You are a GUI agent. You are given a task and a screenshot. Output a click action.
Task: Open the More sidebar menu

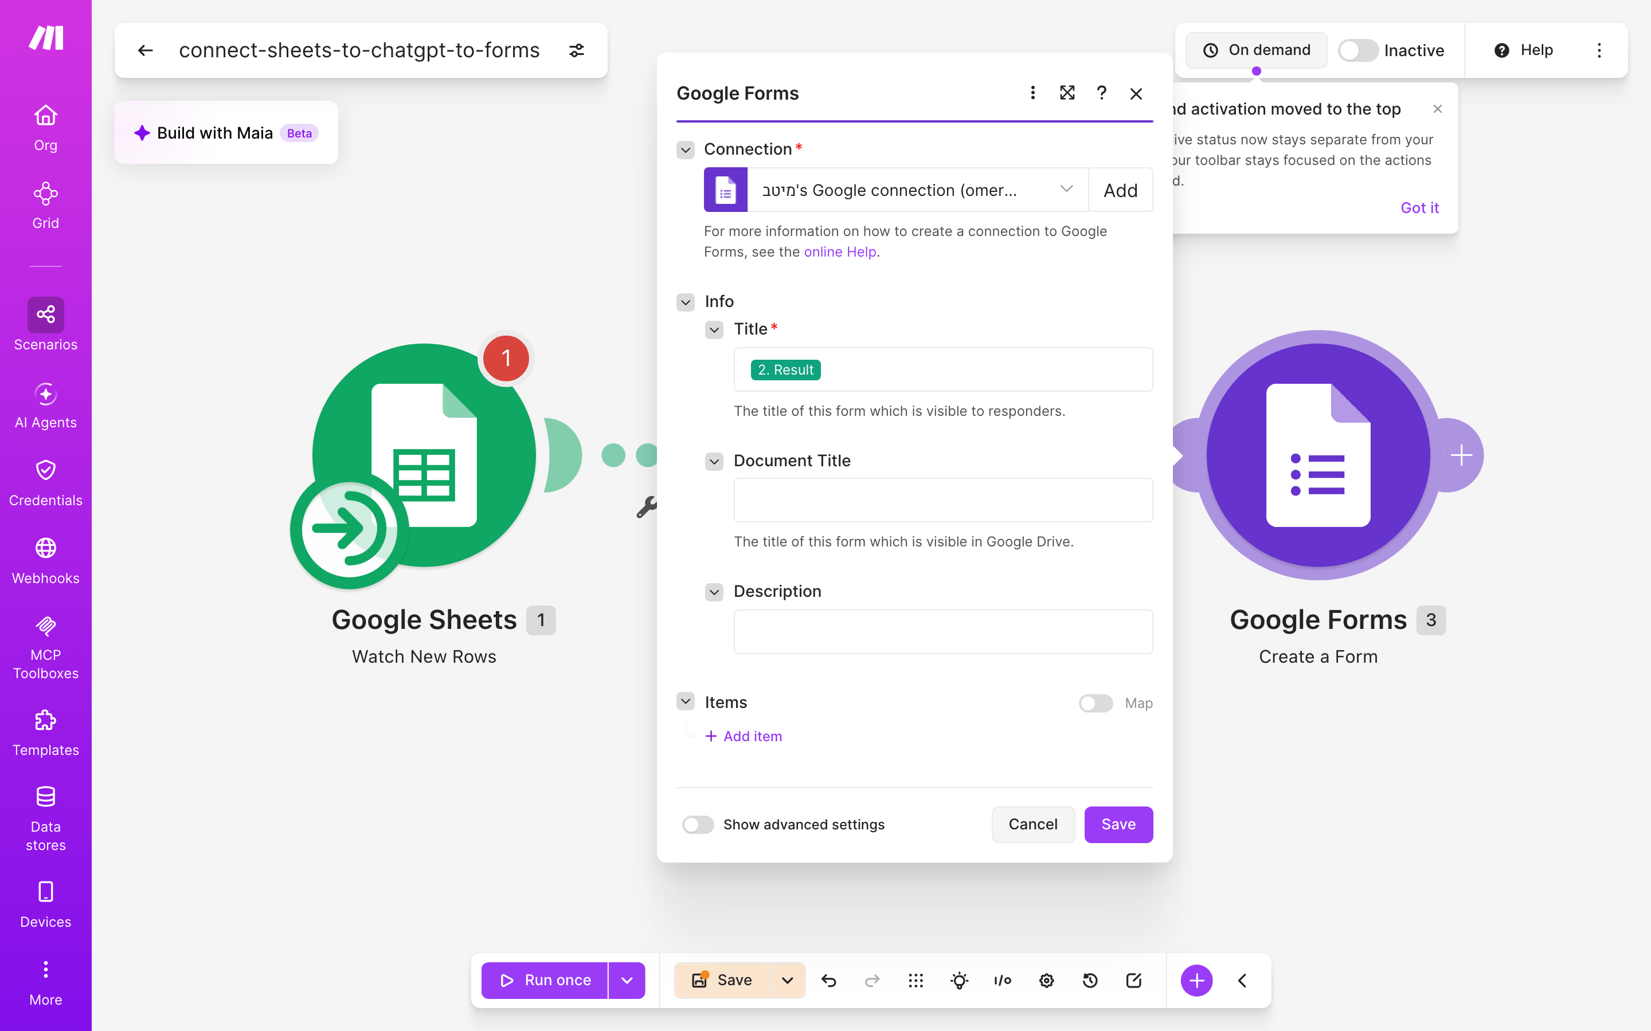[x=46, y=983]
